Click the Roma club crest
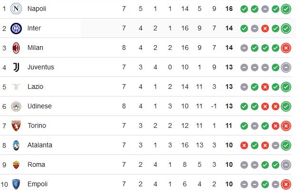Viewport: 296px width, 192px height. (x=16, y=165)
